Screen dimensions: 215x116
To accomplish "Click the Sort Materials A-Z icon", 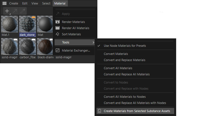I will coord(58,34).
